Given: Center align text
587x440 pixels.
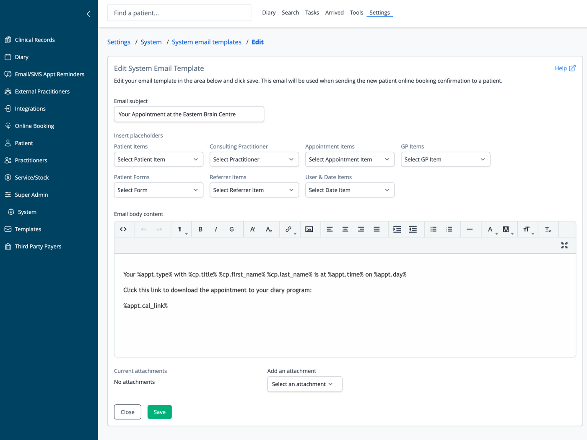Looking at the screenshot, I should 345,229.
